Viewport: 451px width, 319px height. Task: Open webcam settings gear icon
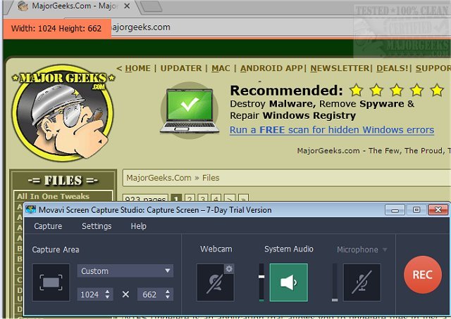pyautogui.click(x=229, y=269)
